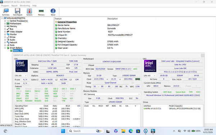Click the HWiNFO taskbar icon
The height and width of the screenshot is (135, 216).
click(153, 131)
